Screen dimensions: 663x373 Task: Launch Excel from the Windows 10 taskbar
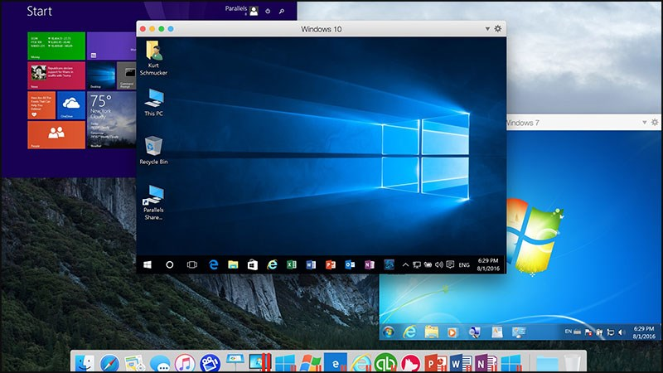click(292, 264)
